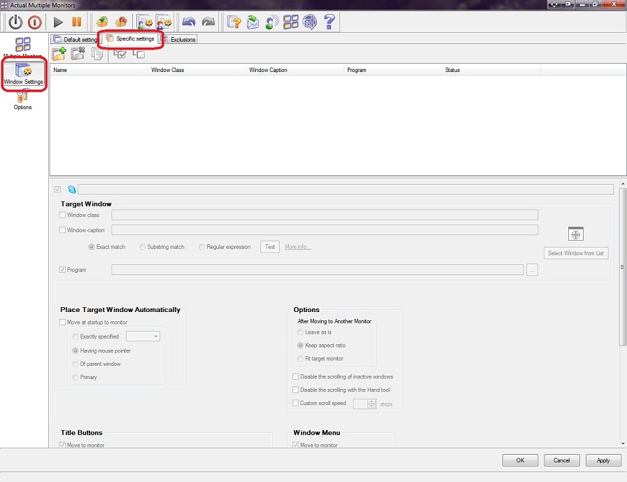Viewport: 627px width, 482px height.
Task: Click the diamond-shaped button in the title bar
Action: pos(554,4)
